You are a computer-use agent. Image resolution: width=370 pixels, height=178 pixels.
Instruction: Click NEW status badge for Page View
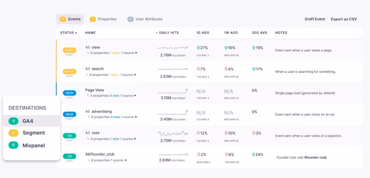click(69, 93)
